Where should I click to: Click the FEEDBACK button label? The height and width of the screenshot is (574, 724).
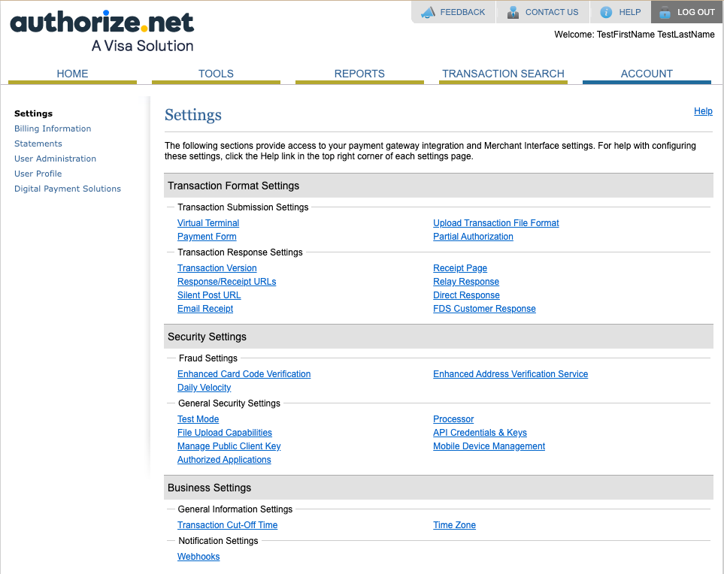[462, 13]
